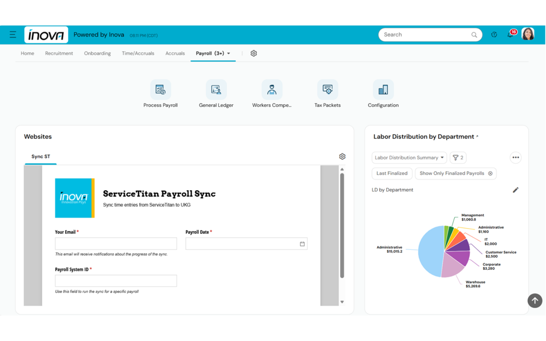
Task: Click the Customer Service $2,500 label
Action: [x=500, y=254]
